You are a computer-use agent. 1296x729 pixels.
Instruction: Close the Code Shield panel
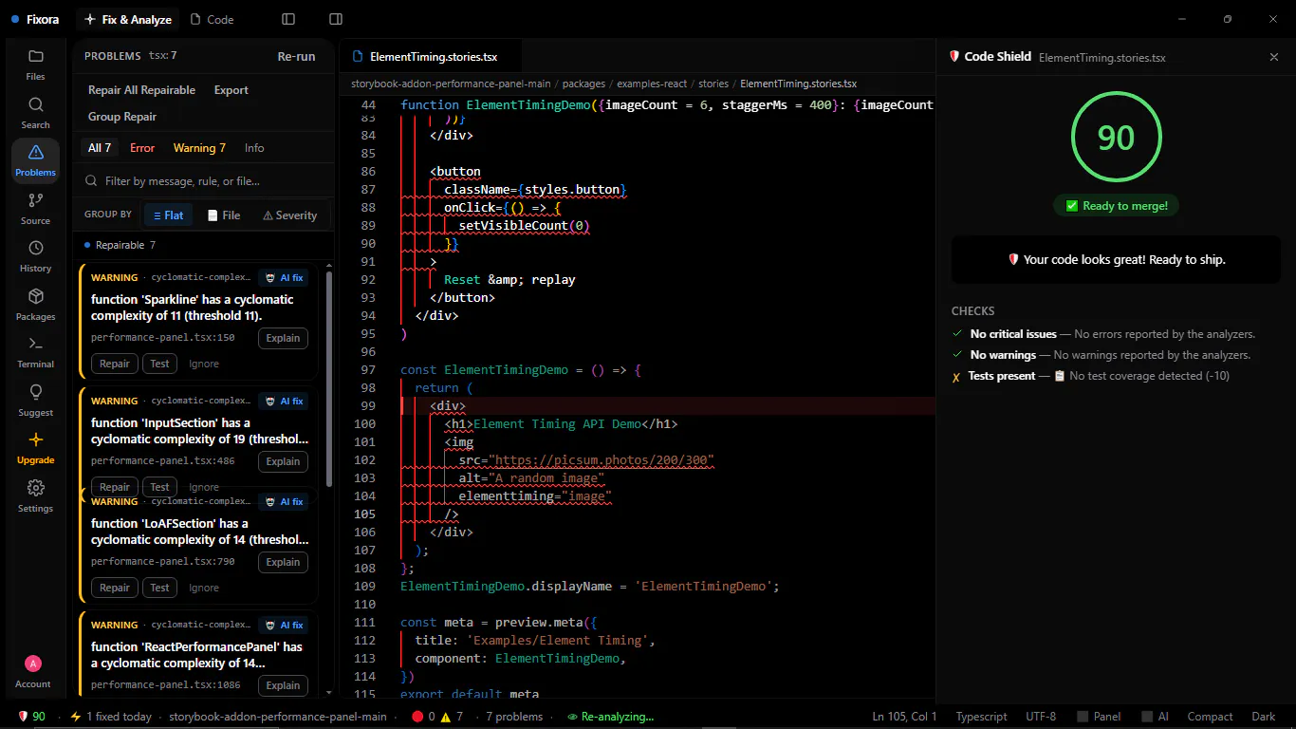(x=1274, y=57)
